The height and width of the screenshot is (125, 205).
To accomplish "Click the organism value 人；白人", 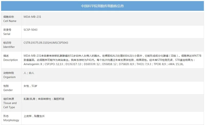I will coord(29,73).
